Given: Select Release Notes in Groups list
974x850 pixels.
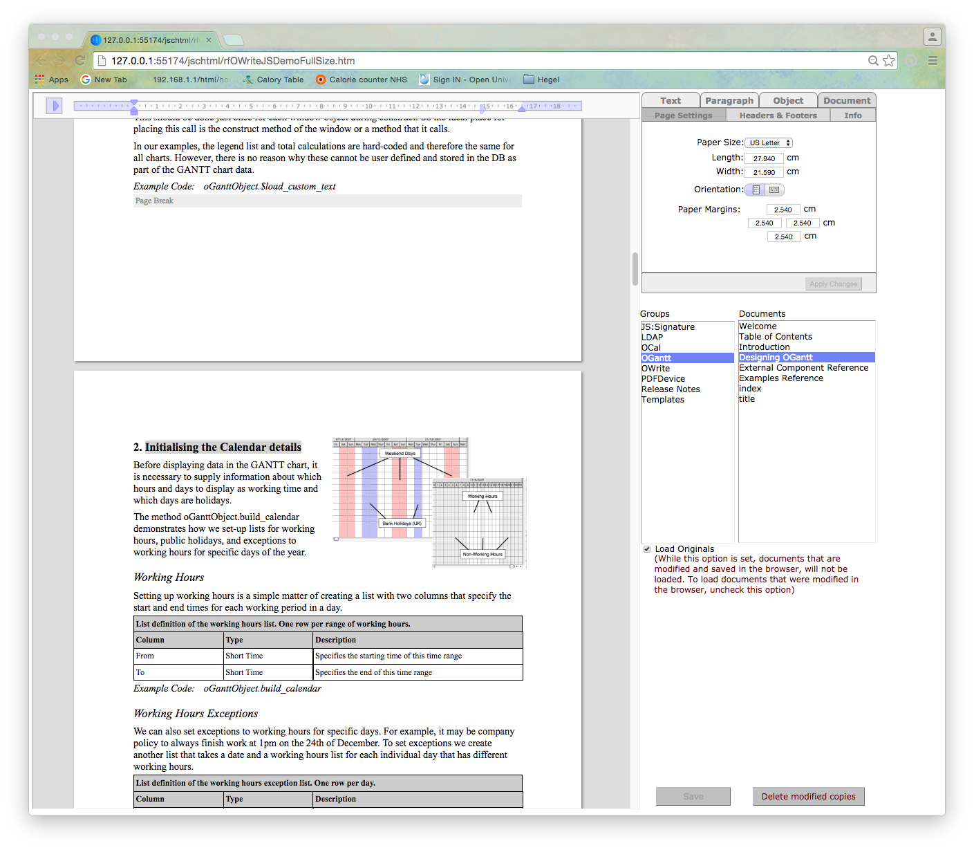Looking at the screenshot, I should [687, 389].
